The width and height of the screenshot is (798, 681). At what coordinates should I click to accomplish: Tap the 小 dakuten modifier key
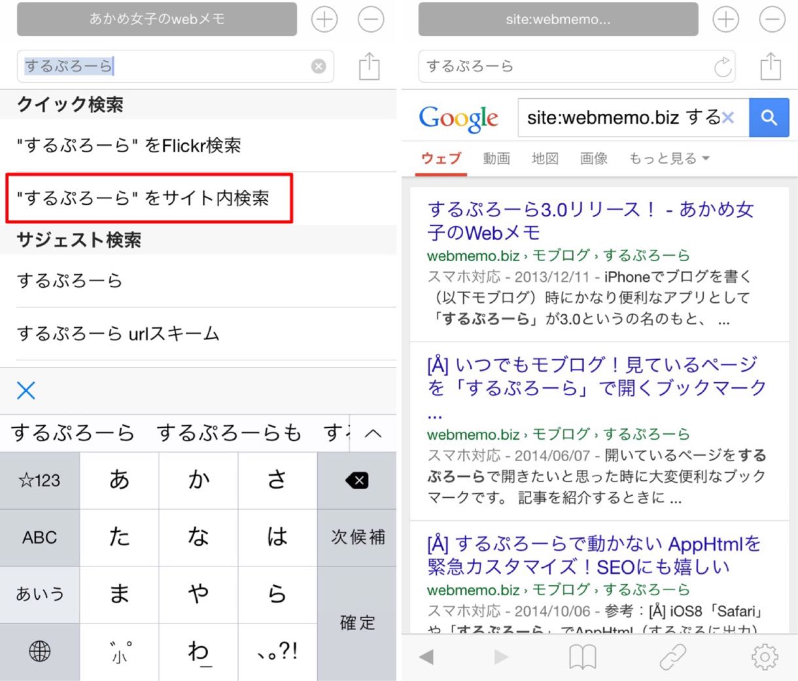[119, 652]
